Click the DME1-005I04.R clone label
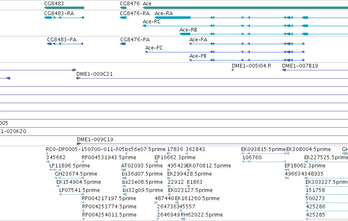This screenshot has width=348, height=221. [251, 66]
